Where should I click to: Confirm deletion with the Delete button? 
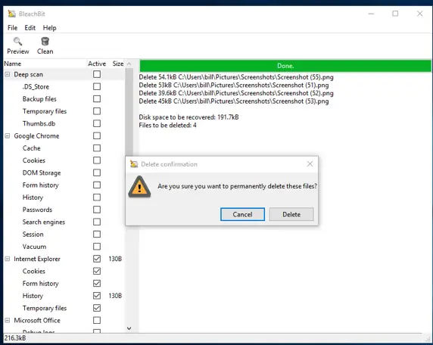pos(291,214)
